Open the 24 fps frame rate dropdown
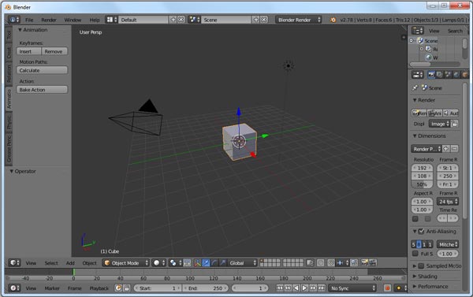The height and width of the screenshot is (297, 473). point(448,202)
